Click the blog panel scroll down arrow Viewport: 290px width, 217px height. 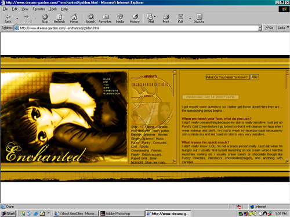pyautogui.click(x=287, y=161)
